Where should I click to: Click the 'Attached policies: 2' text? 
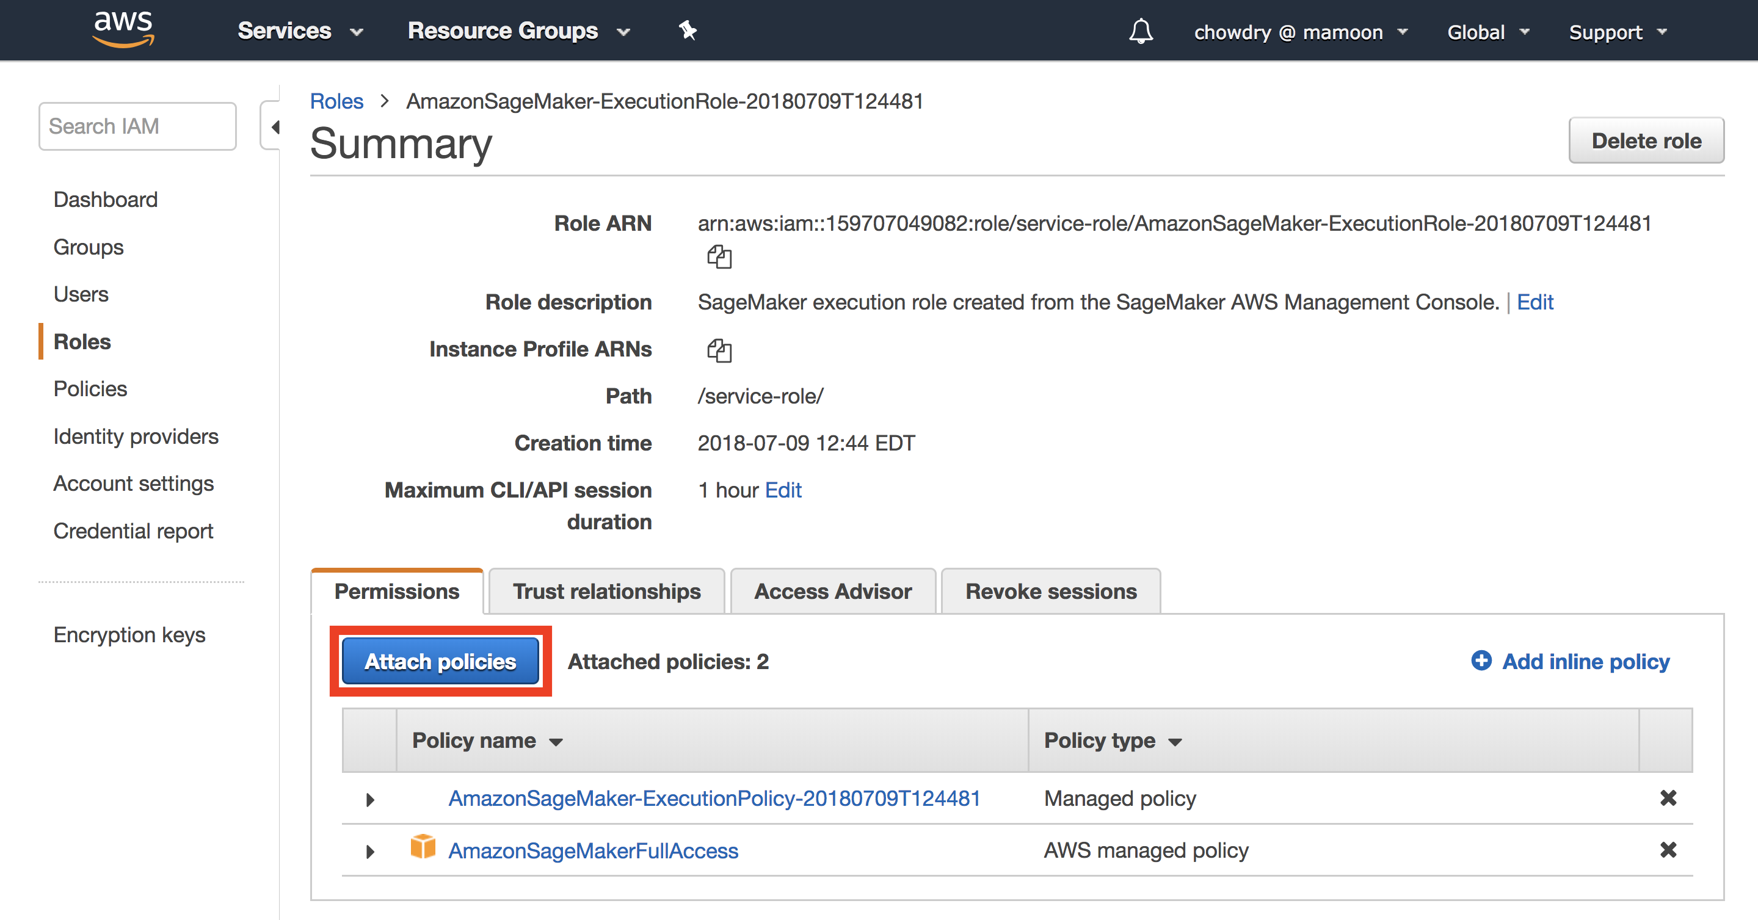tap(668, 661)
